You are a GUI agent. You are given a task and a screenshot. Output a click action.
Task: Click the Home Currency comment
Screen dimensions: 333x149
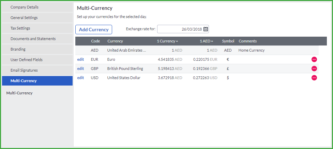(252, 50)
